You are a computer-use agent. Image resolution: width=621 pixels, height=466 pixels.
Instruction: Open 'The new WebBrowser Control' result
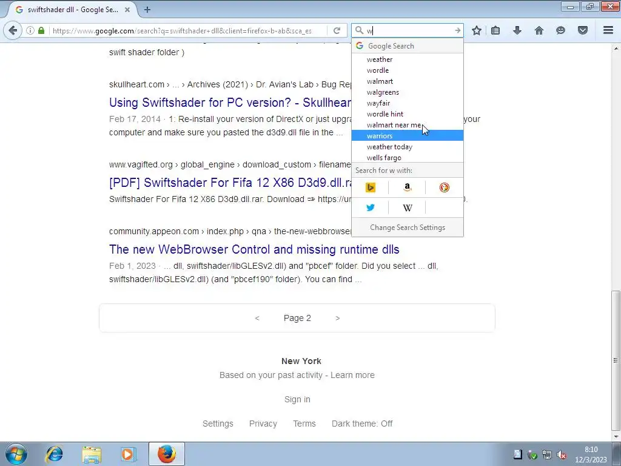pyautogui.click(x=254, y=249)
